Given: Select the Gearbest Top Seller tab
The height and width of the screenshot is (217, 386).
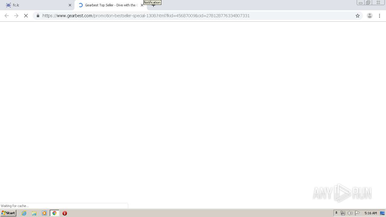Looking at the screenshot, I should point(110,5).
